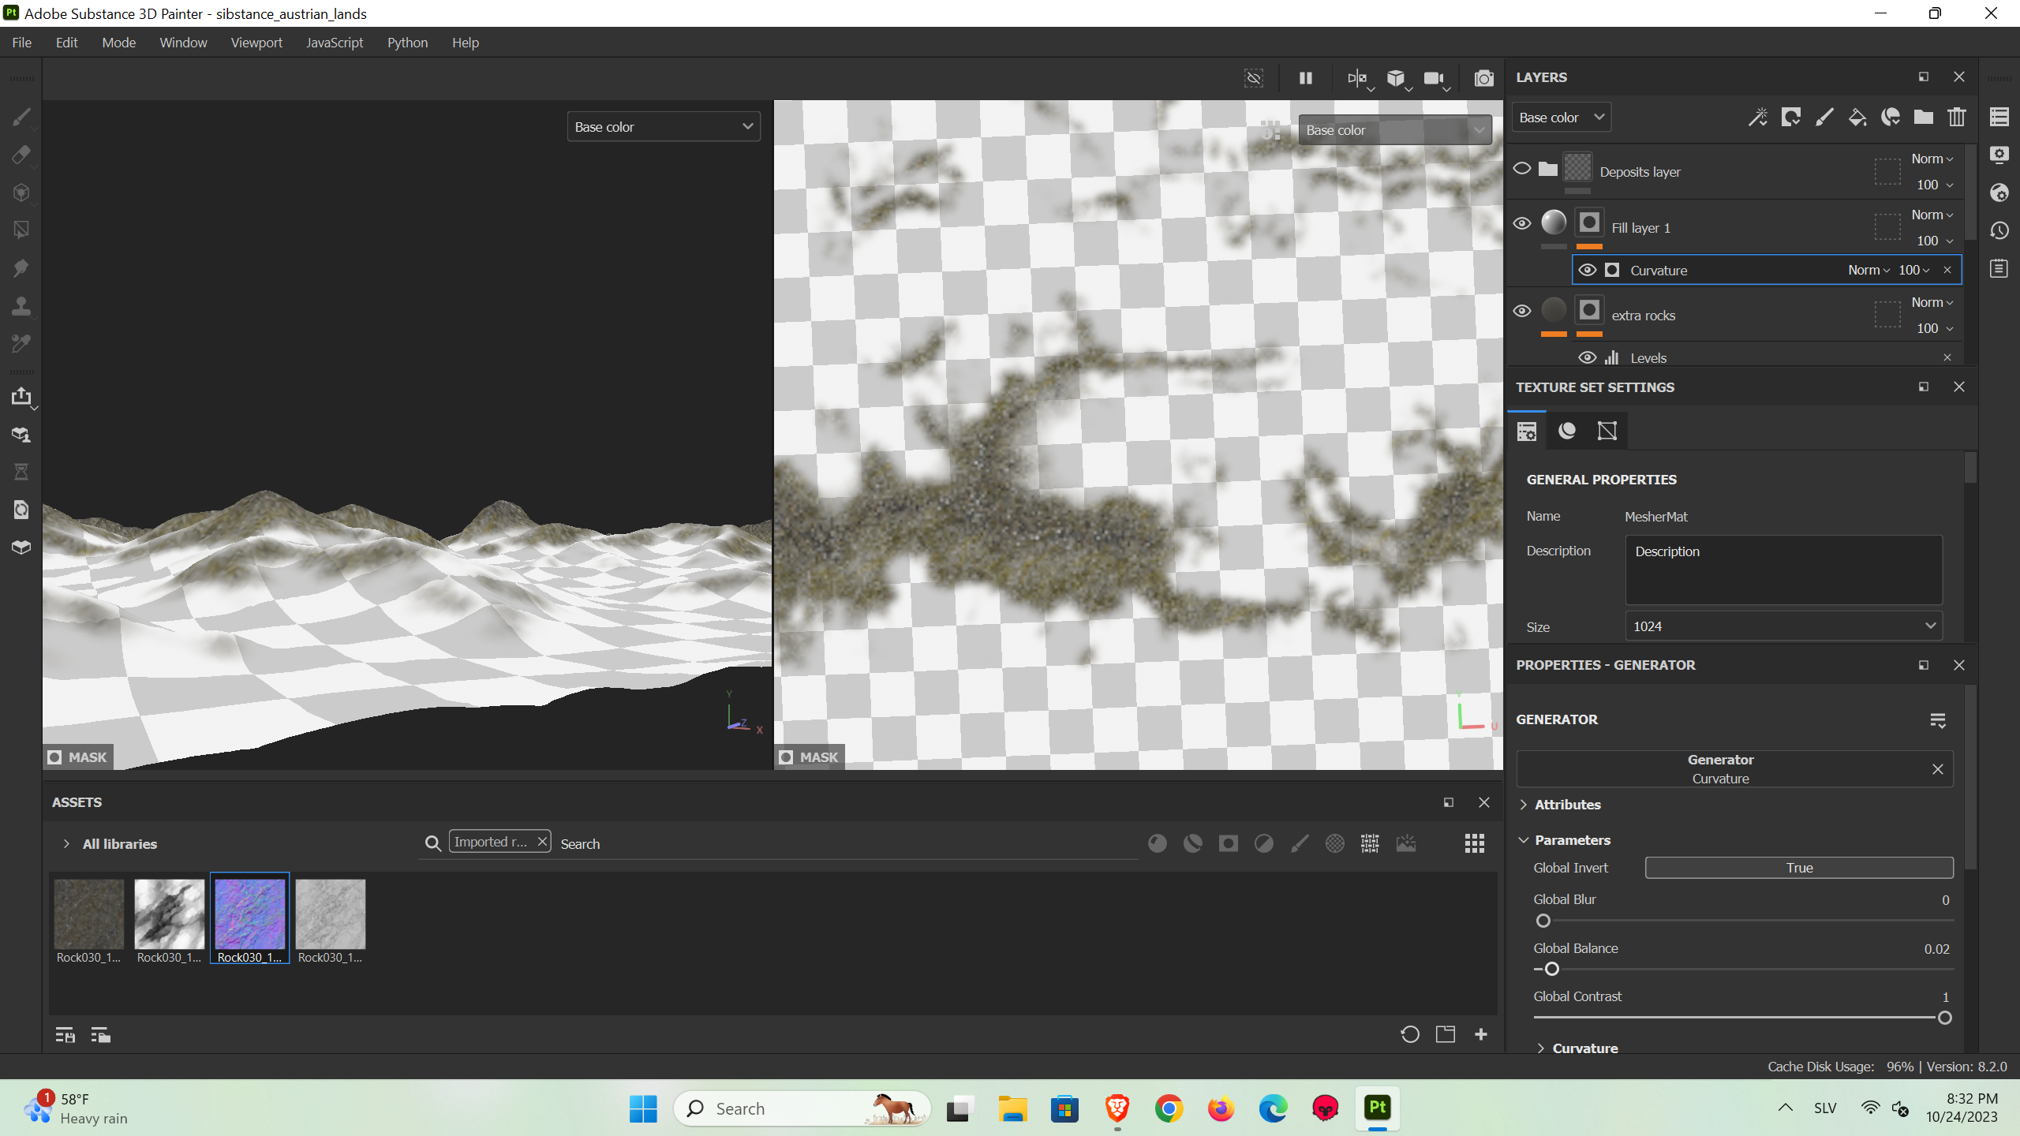2020x1136 pixels.
Task: Open the Viewport menu
Action: (x=256, y=43)
